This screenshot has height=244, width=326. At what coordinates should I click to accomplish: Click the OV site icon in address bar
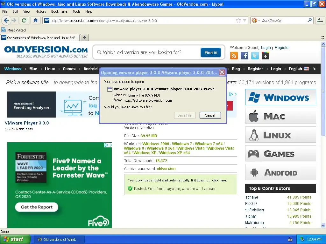tap(47, 20)
